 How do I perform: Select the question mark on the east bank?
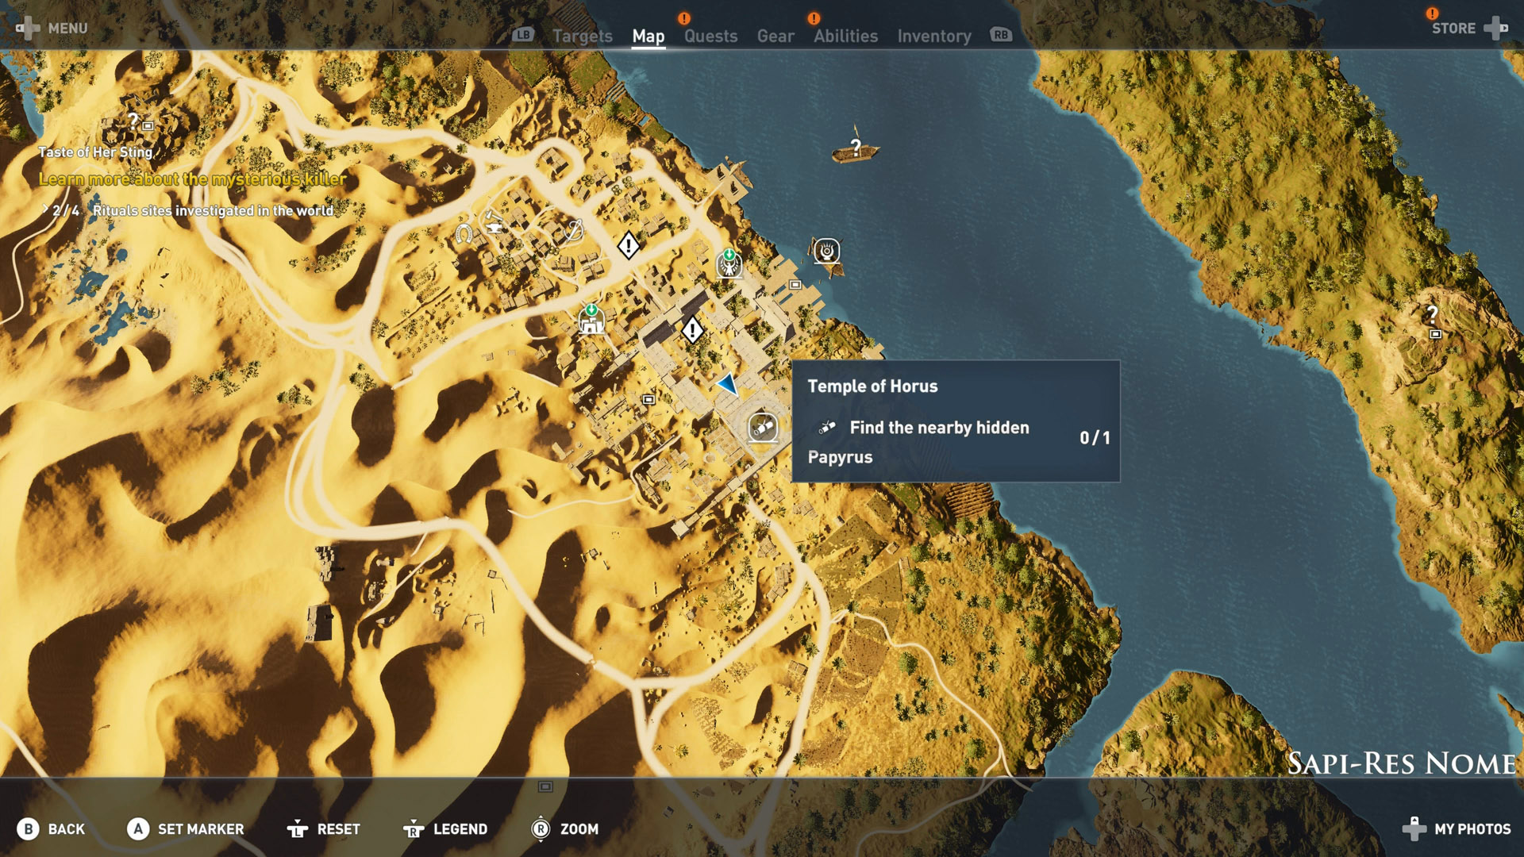(1433, 313)
